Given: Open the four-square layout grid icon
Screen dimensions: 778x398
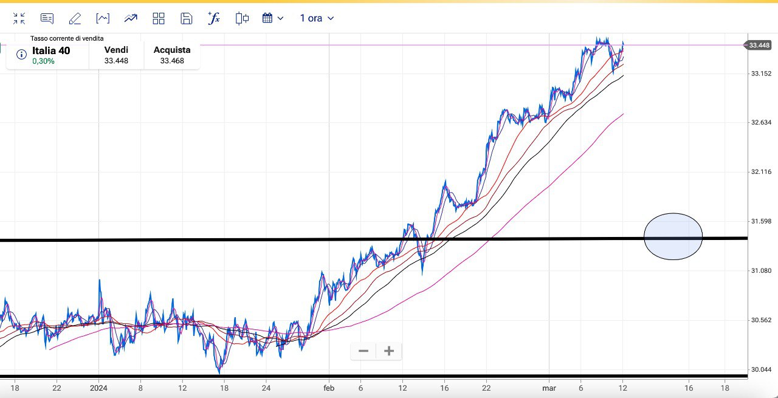Looking at the screenshot, I should coord(159,18).
